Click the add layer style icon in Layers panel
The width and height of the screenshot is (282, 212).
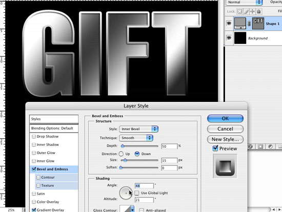coord(250,146)
